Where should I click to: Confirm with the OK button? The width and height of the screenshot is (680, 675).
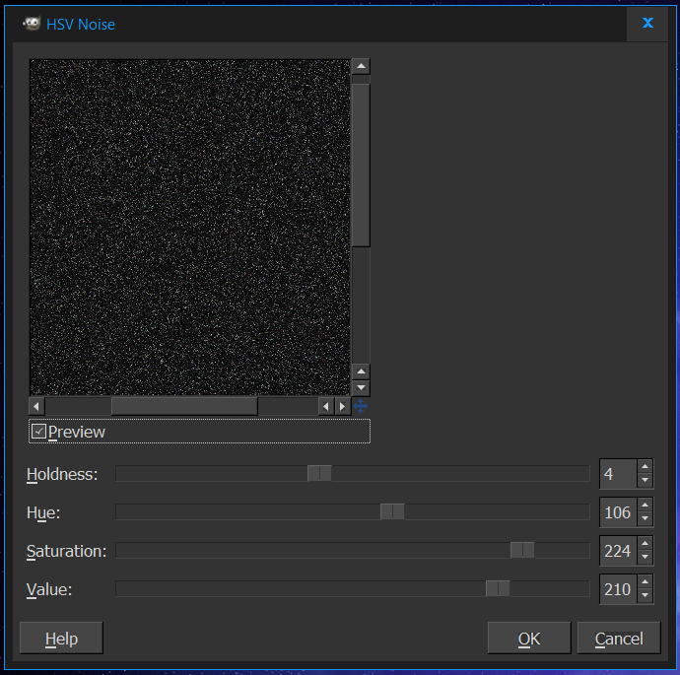point(529,639)
